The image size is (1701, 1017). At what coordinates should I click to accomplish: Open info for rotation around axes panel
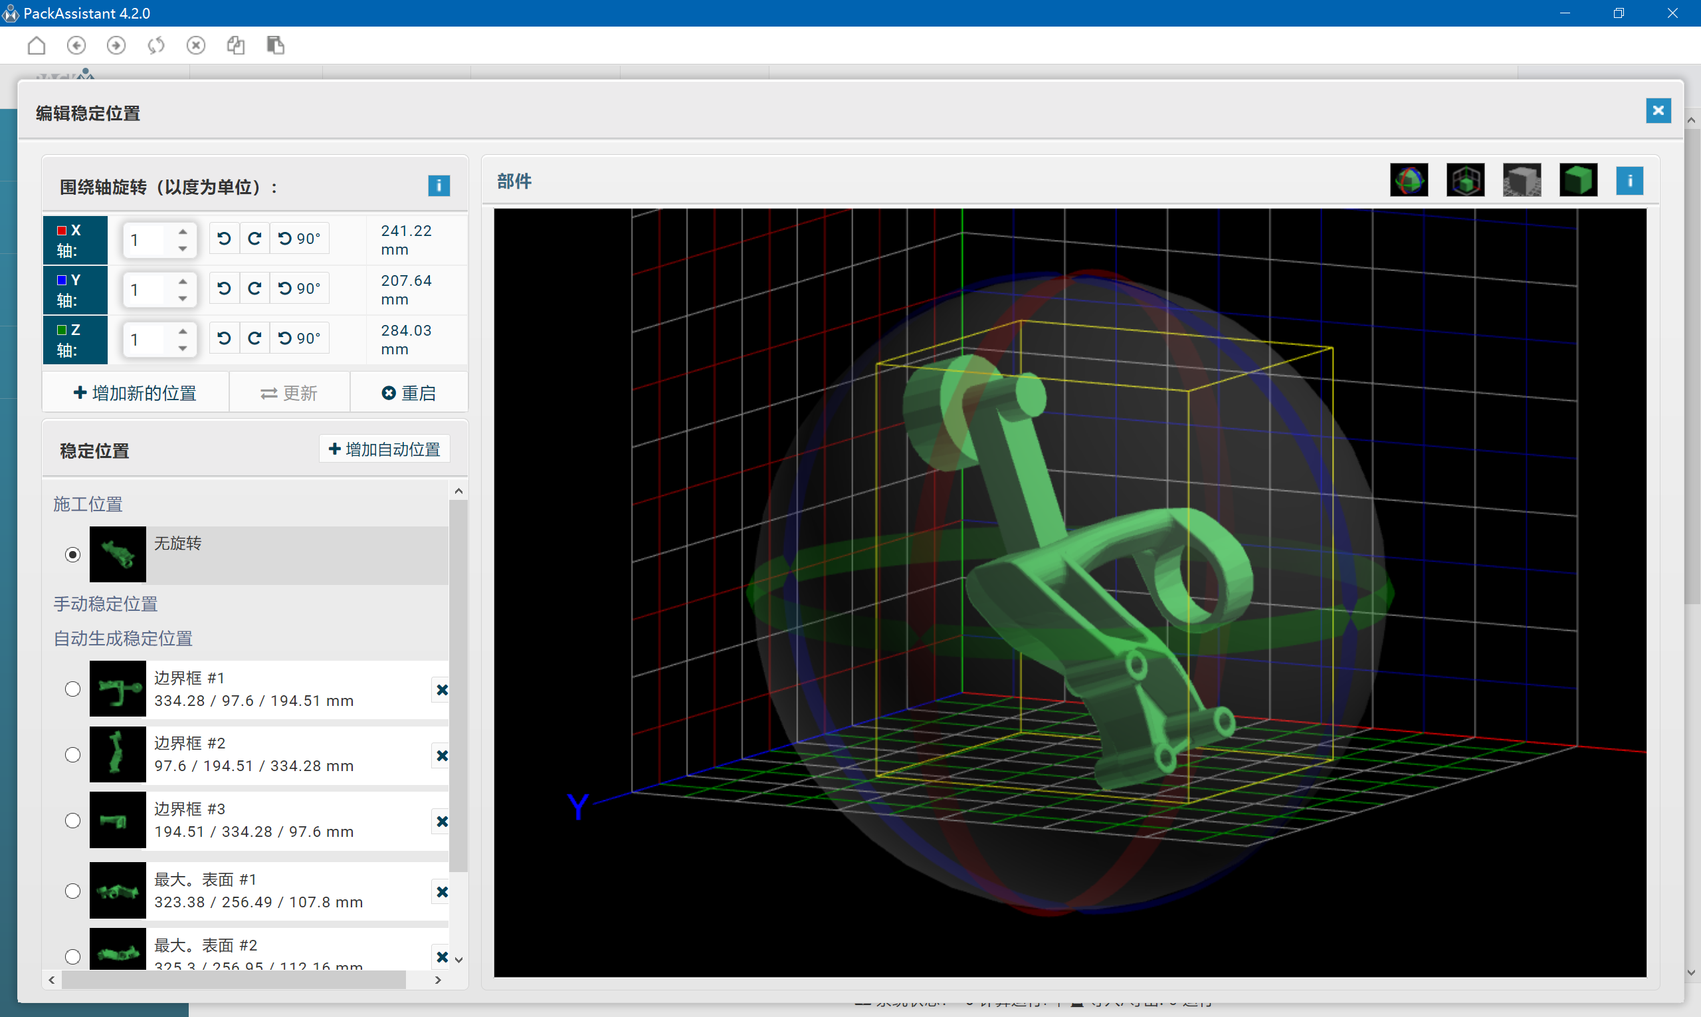(439, 185)
